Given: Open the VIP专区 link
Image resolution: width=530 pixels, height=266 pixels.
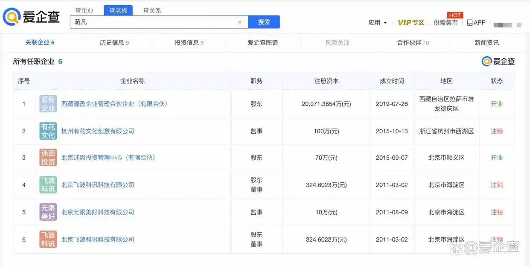Looking at the screenshot, I should pos(411,23).
